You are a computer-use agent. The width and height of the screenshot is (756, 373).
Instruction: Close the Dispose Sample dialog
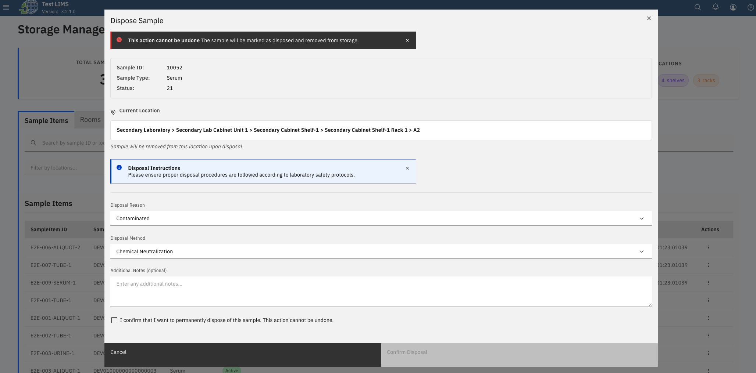click(649, 18)
